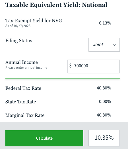
Task: Click the Taxable Equivalent Yield: National heading
Action: point(56,5)
